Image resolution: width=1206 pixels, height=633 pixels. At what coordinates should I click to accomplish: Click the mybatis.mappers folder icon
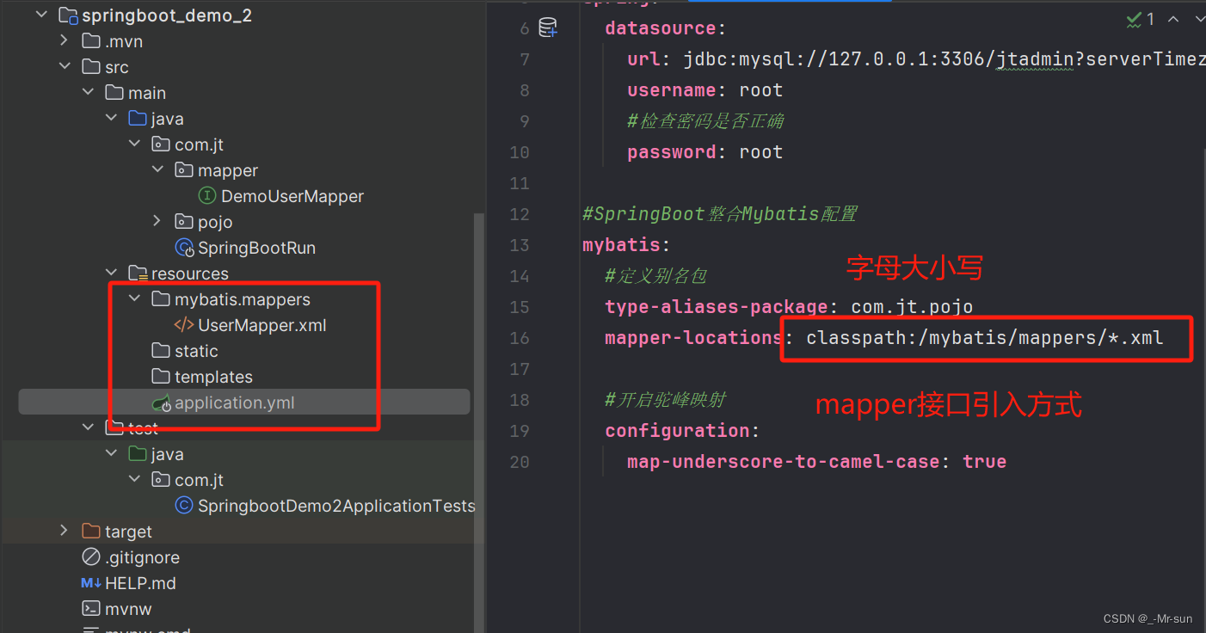point(161,299)
